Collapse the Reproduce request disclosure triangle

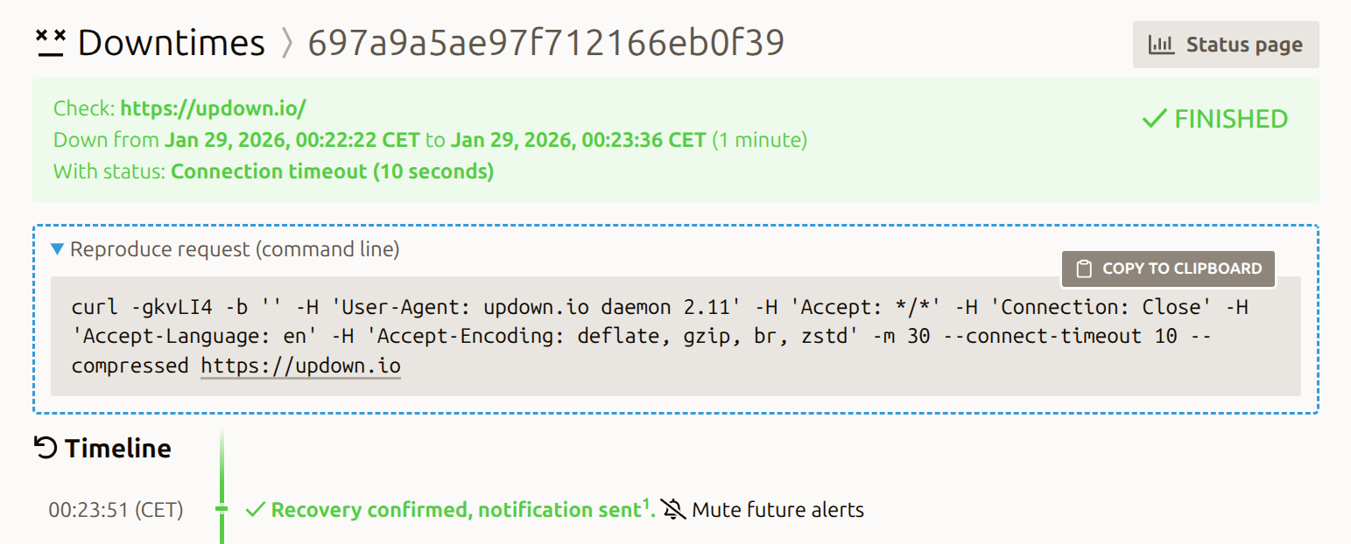(58, 250)
